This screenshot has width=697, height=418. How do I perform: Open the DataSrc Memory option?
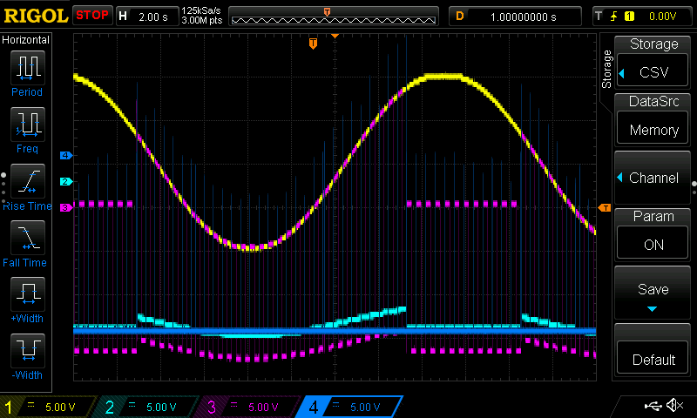(653, 120)
